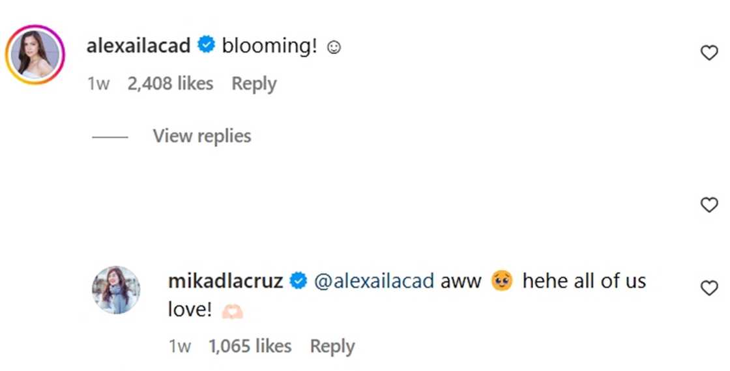730x371 pixels.
Task: Show who gave the 2,408 likes
Action: point(171,84)
